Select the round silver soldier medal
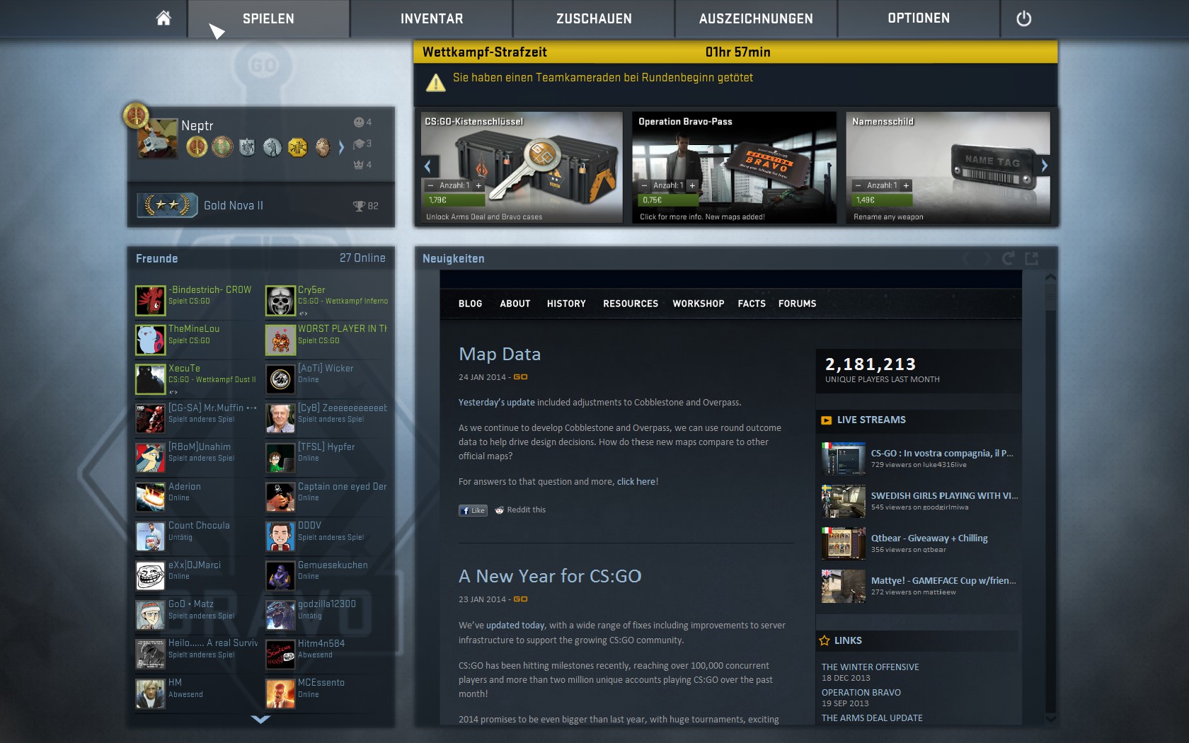This screenshot has height=743, width=1189. pos(272,147)
